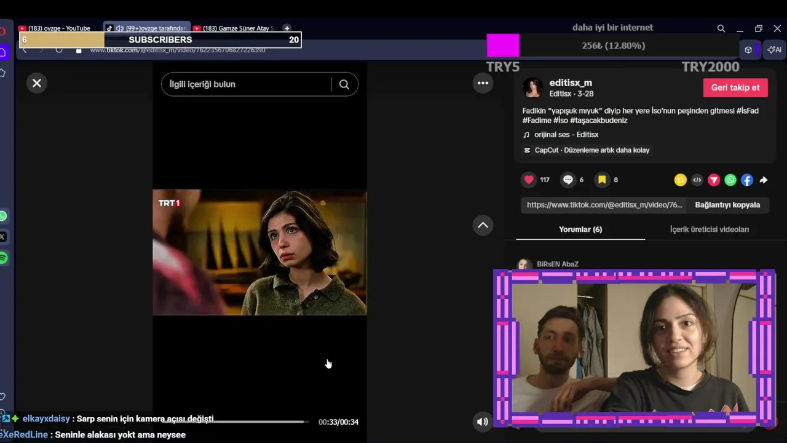Copy the tiktok.com video link text
This screenshot has width=787, height=443.
(604, 205)
